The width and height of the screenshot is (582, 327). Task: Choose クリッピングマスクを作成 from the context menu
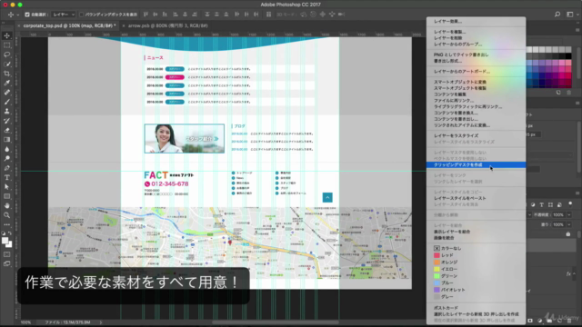pyautogui.click(x=476, y=165)
